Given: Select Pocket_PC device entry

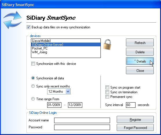Looking at the screenshot, I should [x=66, y=48].
